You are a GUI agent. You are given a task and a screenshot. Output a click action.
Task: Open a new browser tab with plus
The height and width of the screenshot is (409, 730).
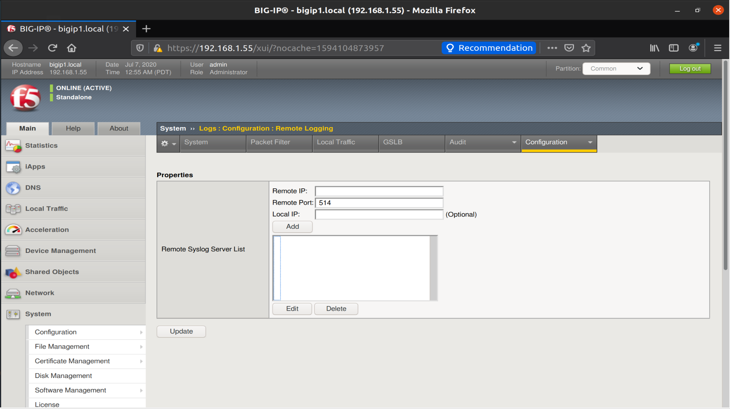tap(146, 29)
